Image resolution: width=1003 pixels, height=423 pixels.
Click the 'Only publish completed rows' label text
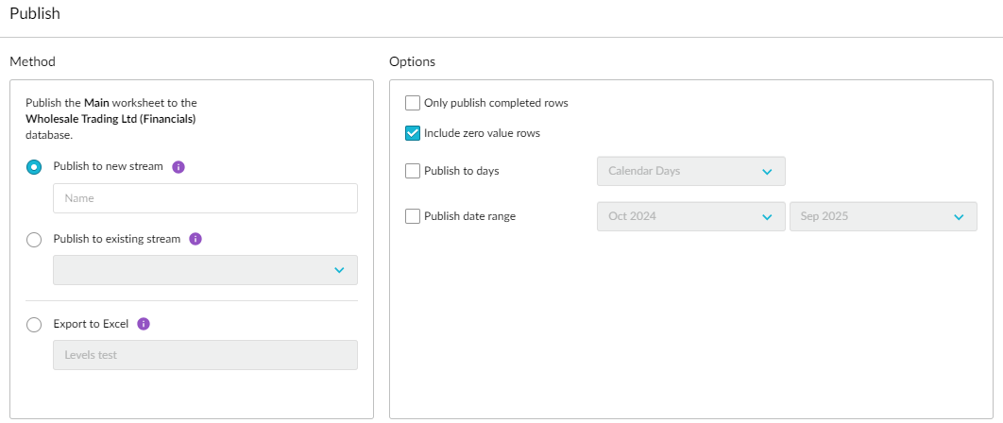point(496,103)
